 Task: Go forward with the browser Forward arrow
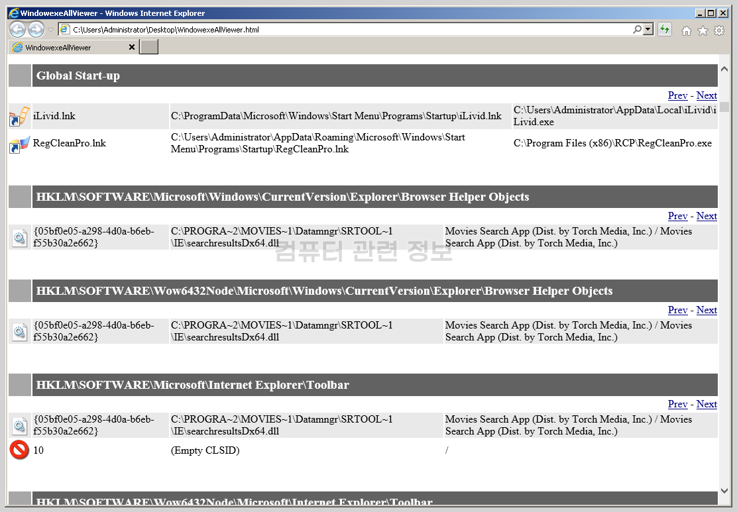(36, 30)
